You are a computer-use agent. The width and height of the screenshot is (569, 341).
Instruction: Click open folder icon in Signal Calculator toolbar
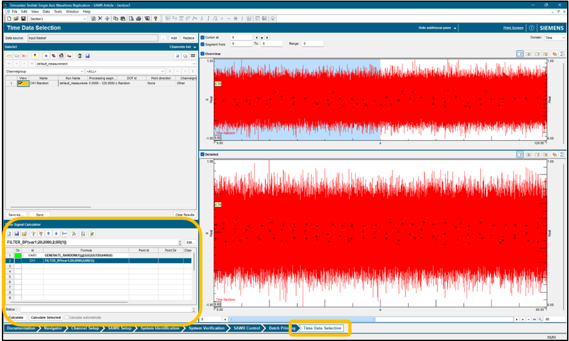click(24, 234)
